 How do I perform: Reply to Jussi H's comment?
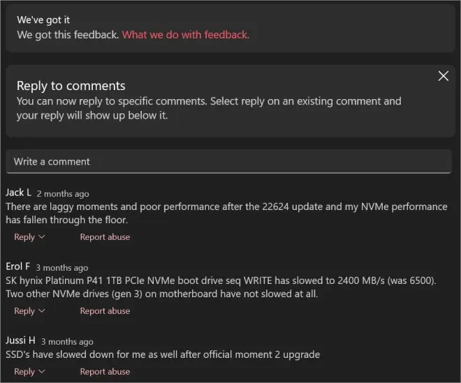(x=24, y=371)
